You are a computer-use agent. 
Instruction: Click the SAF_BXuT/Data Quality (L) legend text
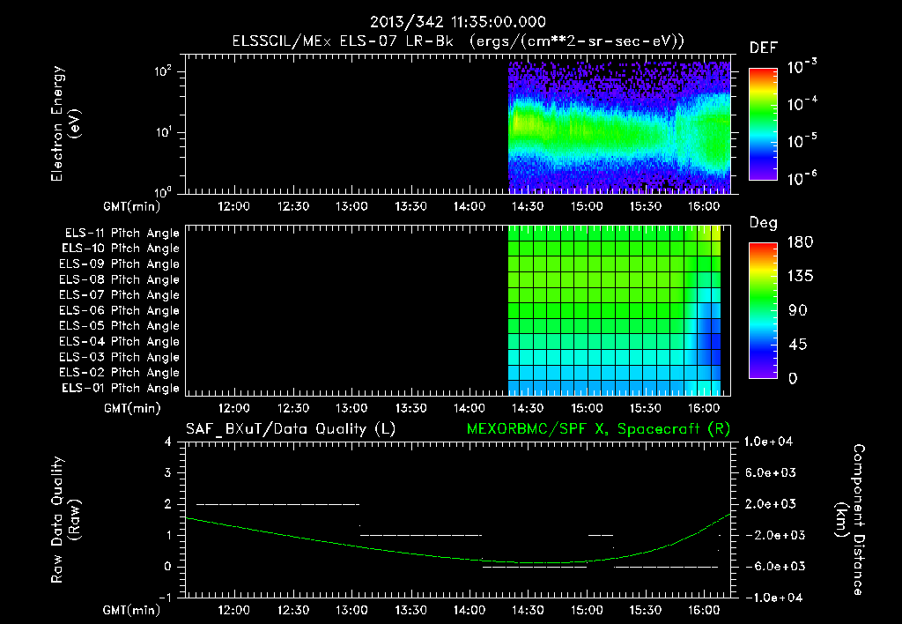[291, 429]
